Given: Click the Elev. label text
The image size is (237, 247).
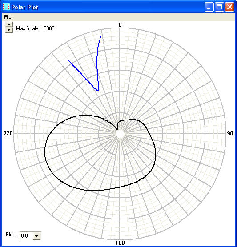Looking at the screenshot, I should point(11,235).
